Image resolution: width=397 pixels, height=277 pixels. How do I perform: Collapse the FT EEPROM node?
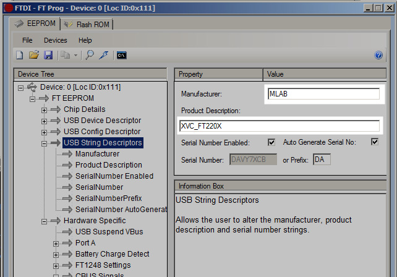pyautogui.click(x=32, y=99)
